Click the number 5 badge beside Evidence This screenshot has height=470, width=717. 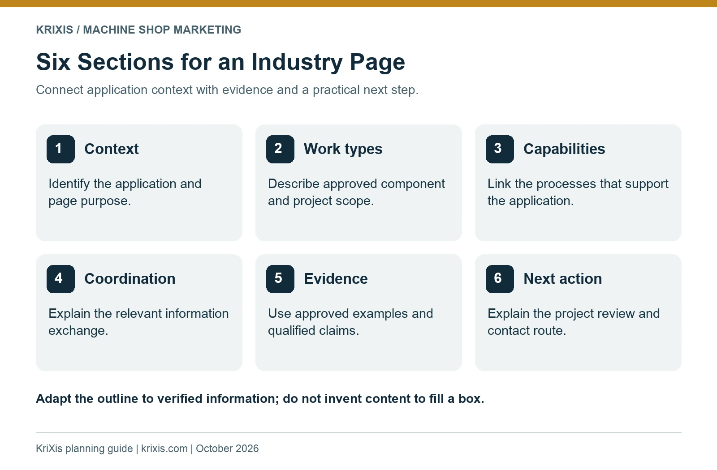click(x=280, y=279)
